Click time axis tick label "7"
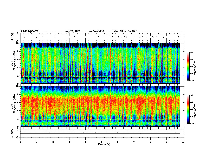Screen dimensions: 206x159 [x=134, y=142]
